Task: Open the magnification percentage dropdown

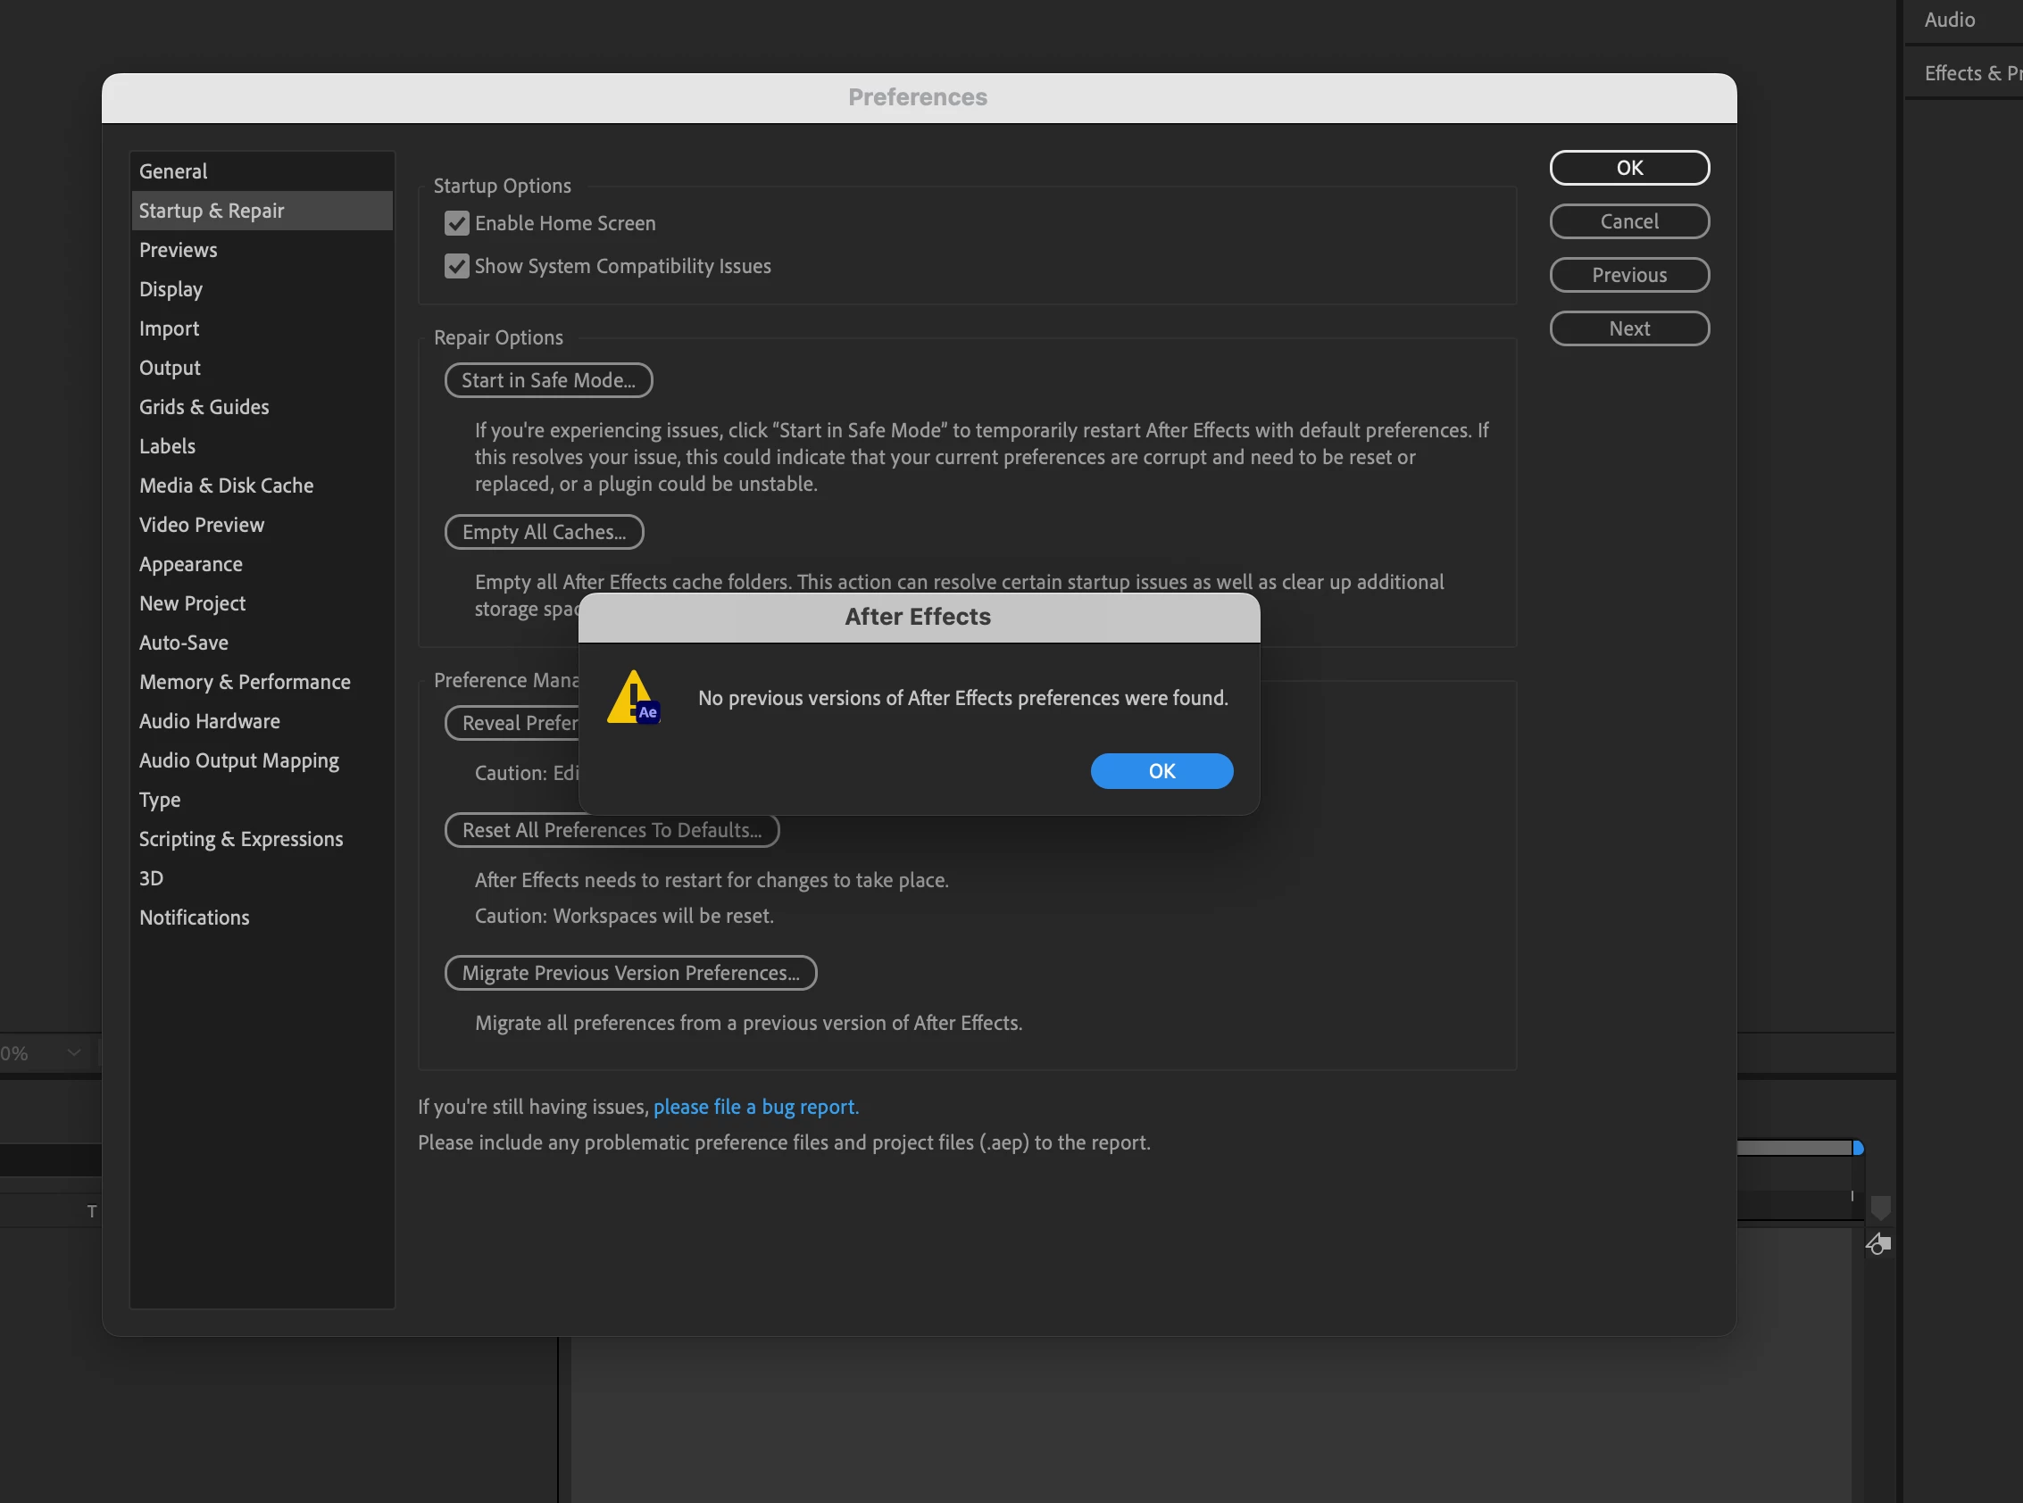Action: [74, 1052]
